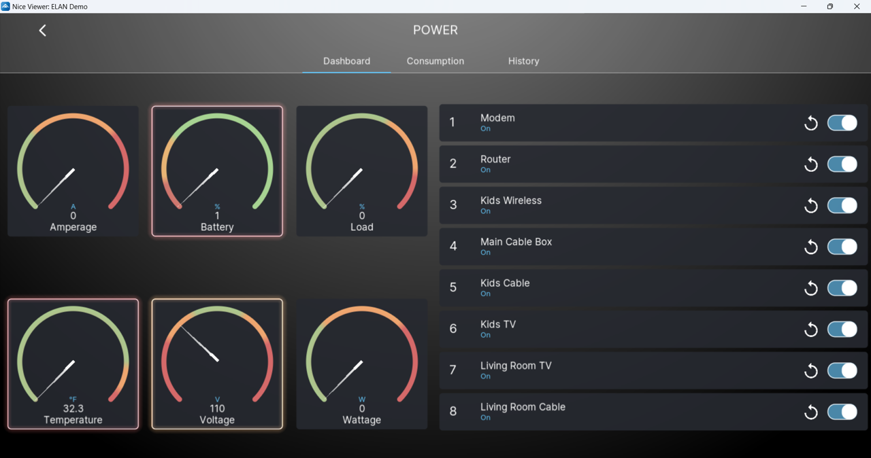
Task: Open the History tab
Action: coord(523,61)
